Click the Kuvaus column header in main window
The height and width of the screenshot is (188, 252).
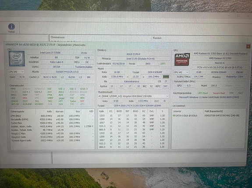(157, 38)
